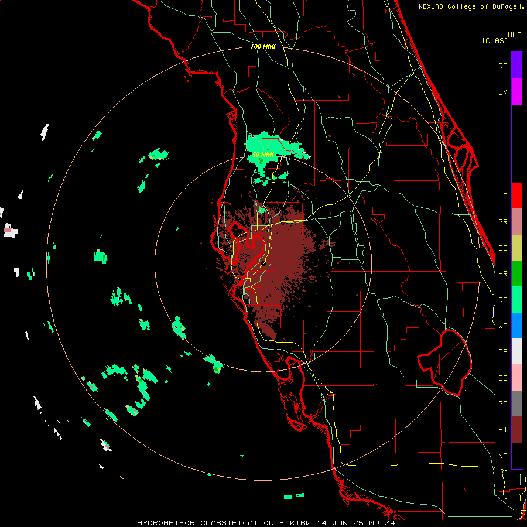This screenshot has height=527, width=527.
Task: Click the brown BI legend swatch
Action: pos(517,430)
